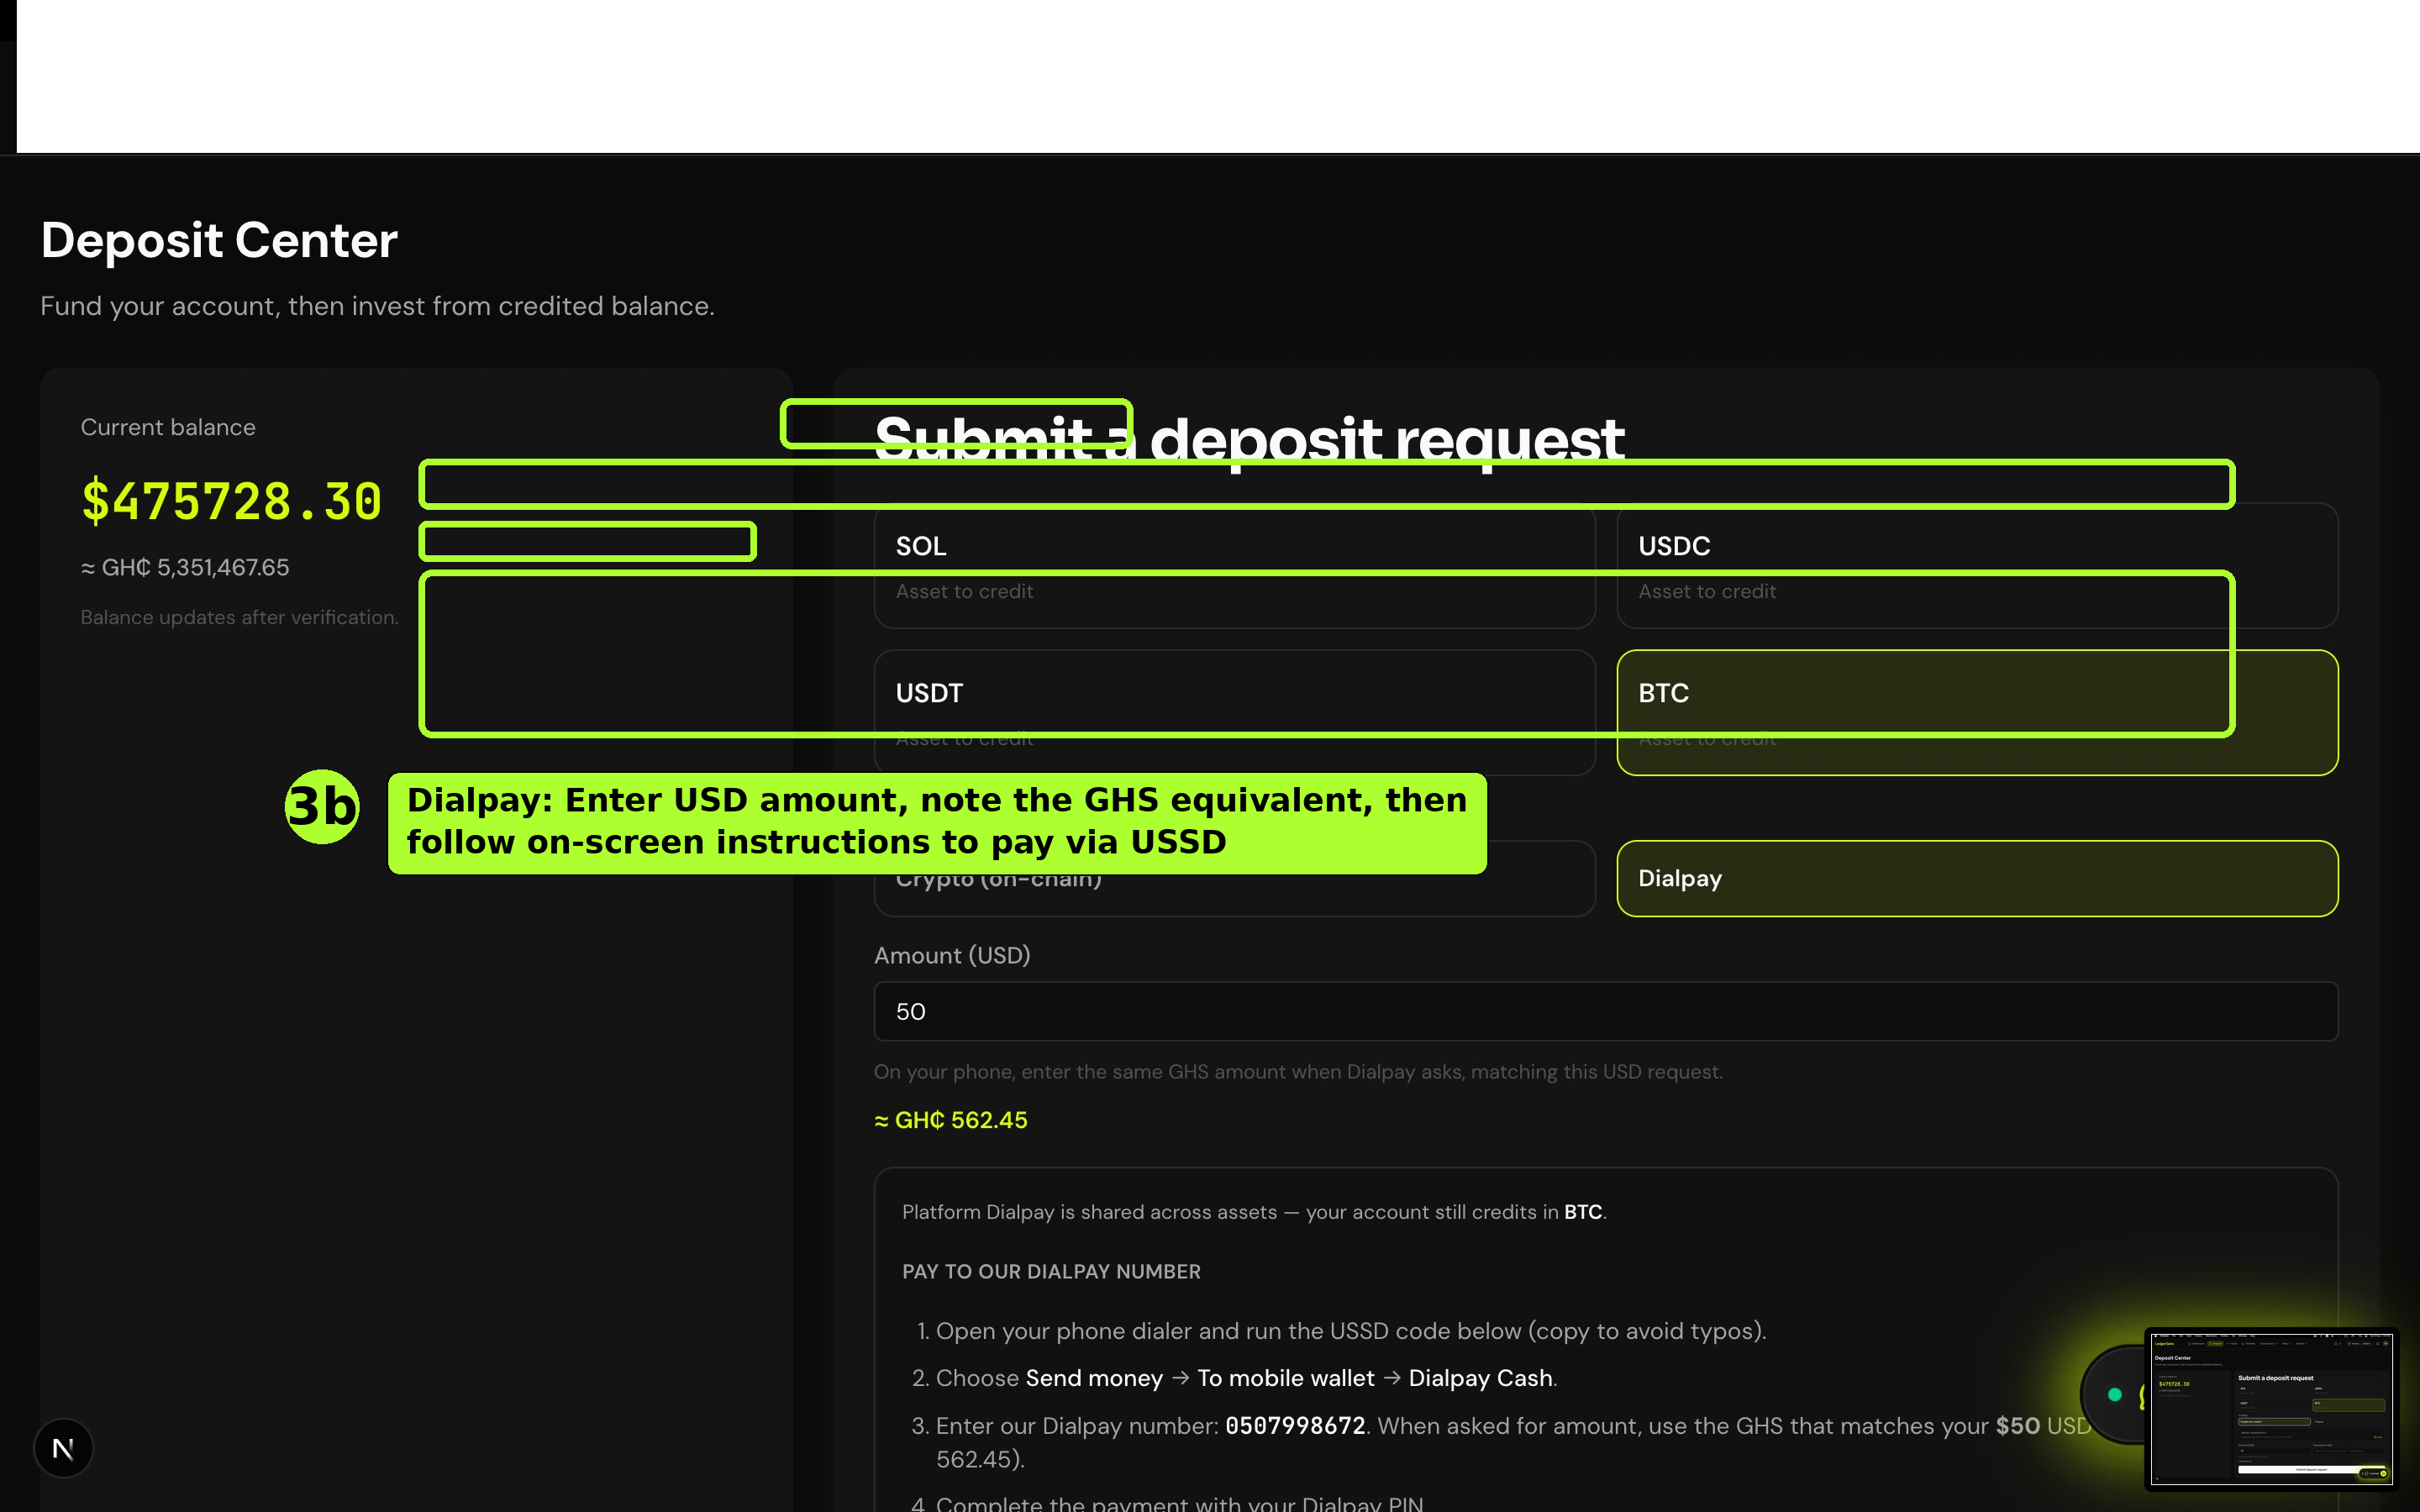Image resolution: width=2420 pixels, height=1512 pixels.
Task: Open the Next.js dev tools N icon
Action: [63, 1448]
